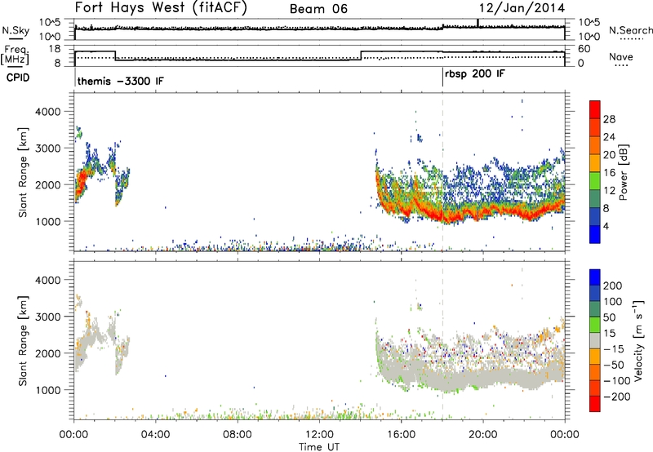Click the "2000" tick on the Velocity panel

coord(48,353)
